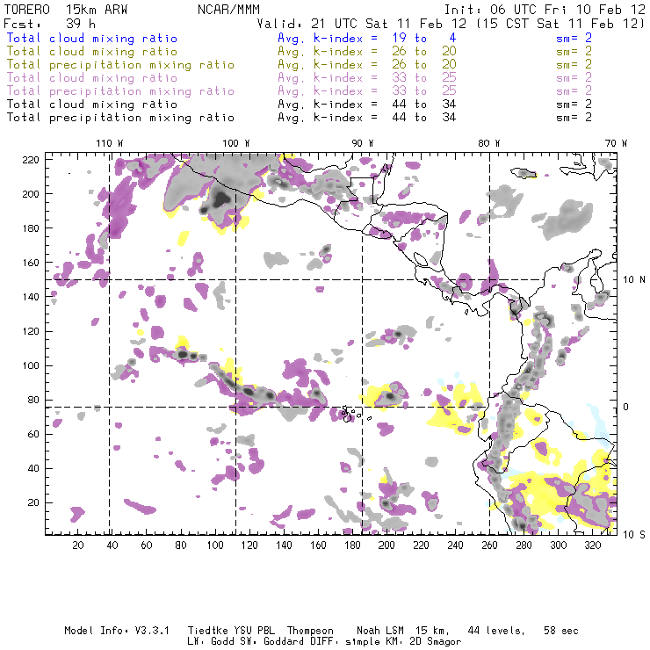The width and height of the screenshot is (650, 650).
Task: Select the "2D Smagor" diffusion text
Action: [x=436, y=642]
